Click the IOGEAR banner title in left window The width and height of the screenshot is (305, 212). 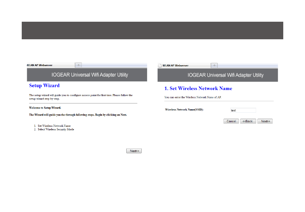(90, 75)
